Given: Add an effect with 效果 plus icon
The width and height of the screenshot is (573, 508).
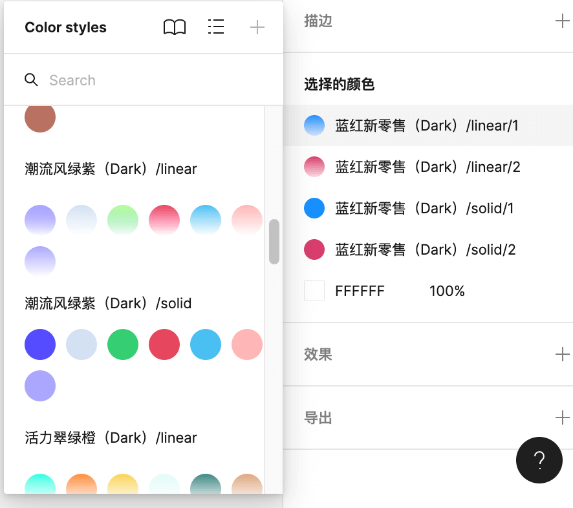Looking at the screenshot, I should tap(562, 355).
